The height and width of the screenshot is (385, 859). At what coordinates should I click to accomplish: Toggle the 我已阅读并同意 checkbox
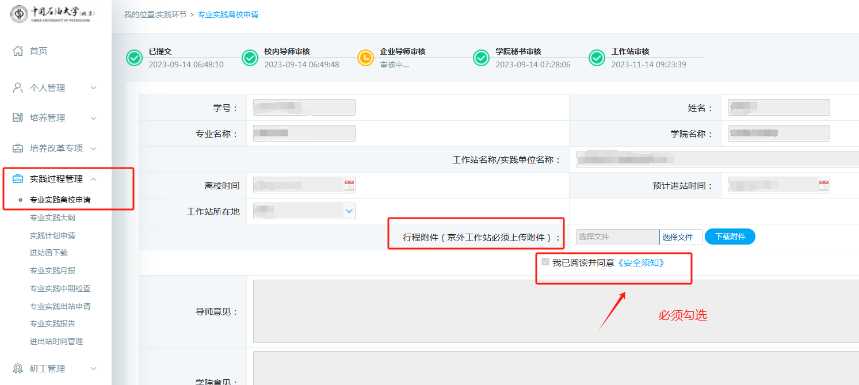click(545, 262)
